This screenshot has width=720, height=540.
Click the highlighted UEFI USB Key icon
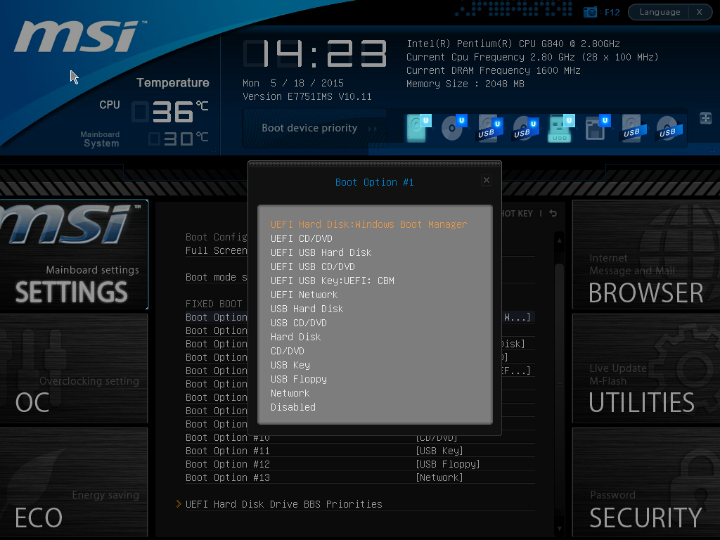point(561,128)
